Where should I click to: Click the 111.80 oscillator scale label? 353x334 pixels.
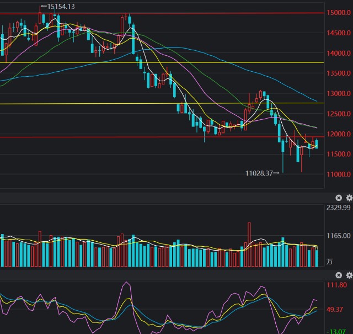click(x=337, y=285)
